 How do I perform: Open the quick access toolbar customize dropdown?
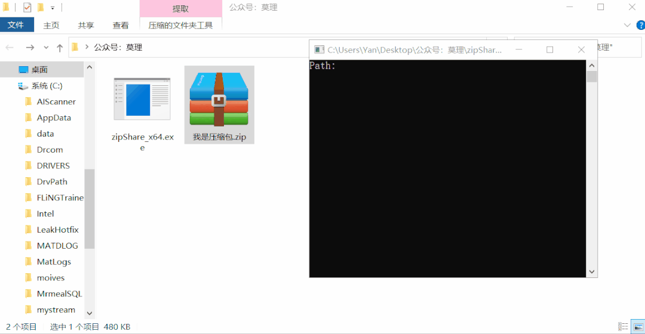[x=53, y=8]
